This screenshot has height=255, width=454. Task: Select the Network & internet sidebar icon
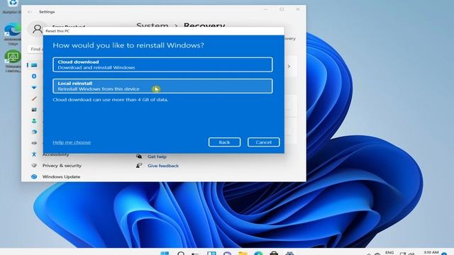click(34, 87)
